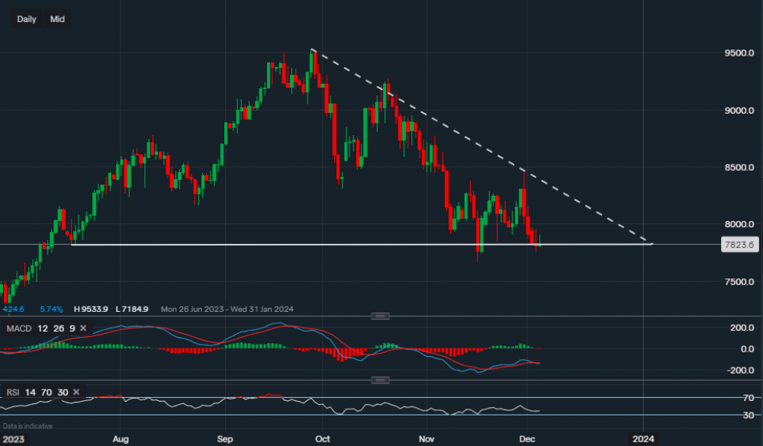Click the current price tag 7823.6
Image resolution: width=763 pixels, height=446 pixels.
click(x=741, y=245)
